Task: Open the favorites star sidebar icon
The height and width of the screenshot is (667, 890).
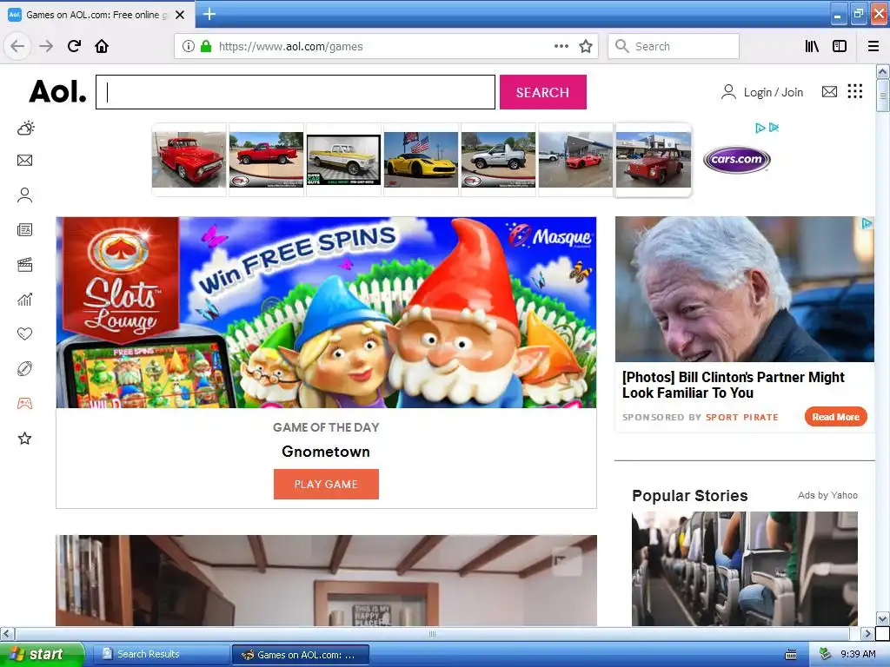Action: (24, 438)
